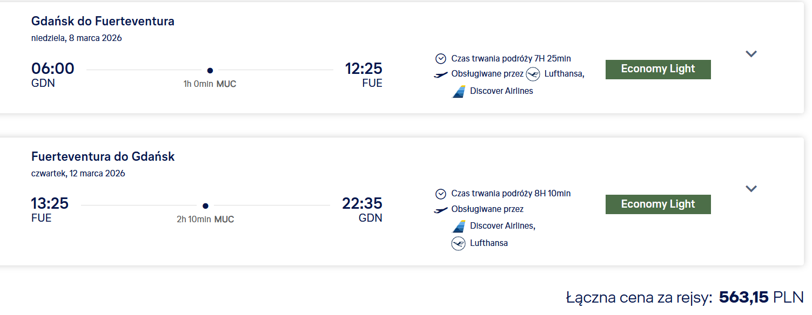Click the clock icon beside 7H 25min duration
The width and height of the screenshot is (812, 315).
click(441, 59)
